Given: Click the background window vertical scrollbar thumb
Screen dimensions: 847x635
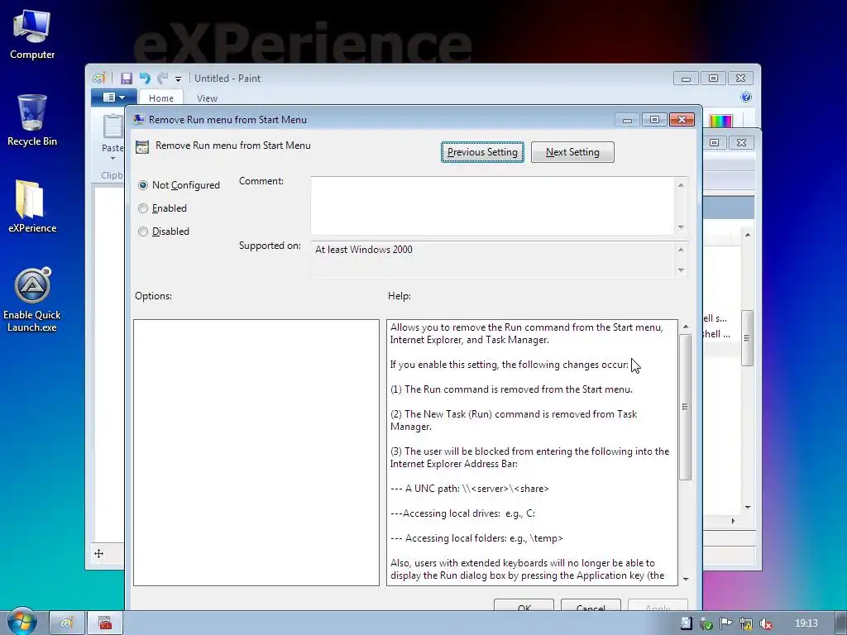Looking at the screenshot, I should (x=747, y=338).
